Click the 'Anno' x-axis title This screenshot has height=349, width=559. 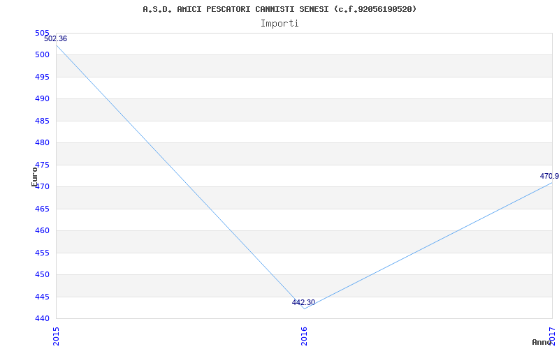(542, 342)
